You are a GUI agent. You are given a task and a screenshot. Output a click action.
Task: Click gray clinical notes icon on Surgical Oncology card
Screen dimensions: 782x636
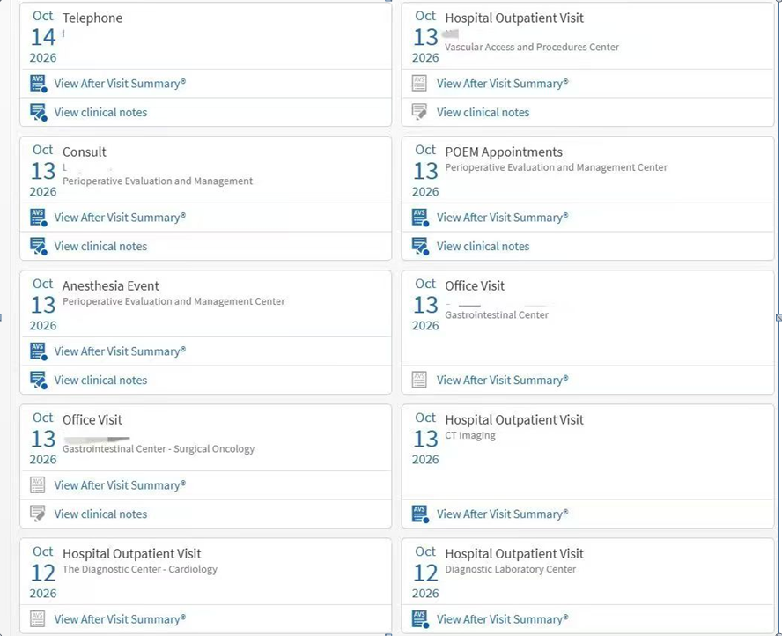(x=37, y=514)
